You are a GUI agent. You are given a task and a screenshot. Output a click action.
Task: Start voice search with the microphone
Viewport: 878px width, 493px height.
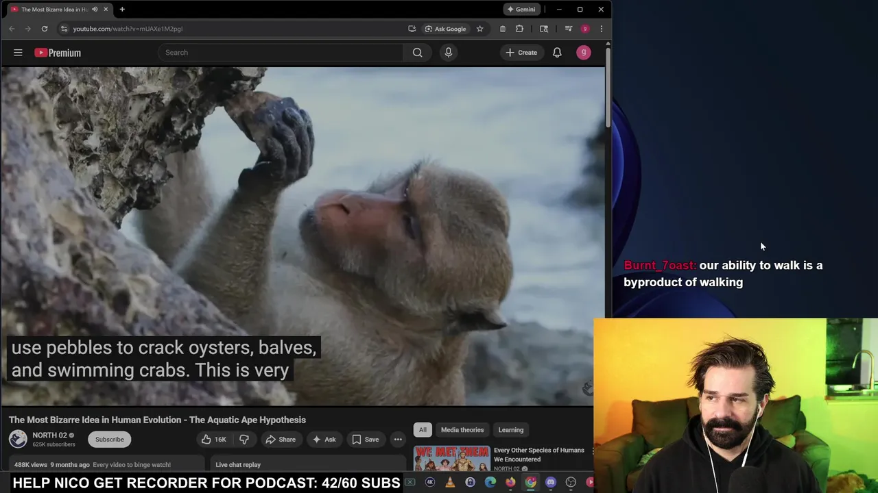click(449, 53)
